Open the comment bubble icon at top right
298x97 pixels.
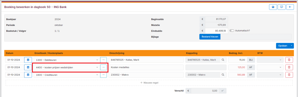point(282,7)
